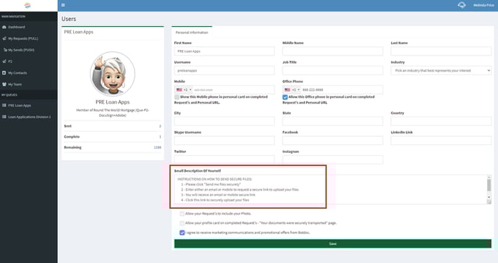The image size is (498, 263).
Task: Click the Country input field
Action: tap(441, 121)
